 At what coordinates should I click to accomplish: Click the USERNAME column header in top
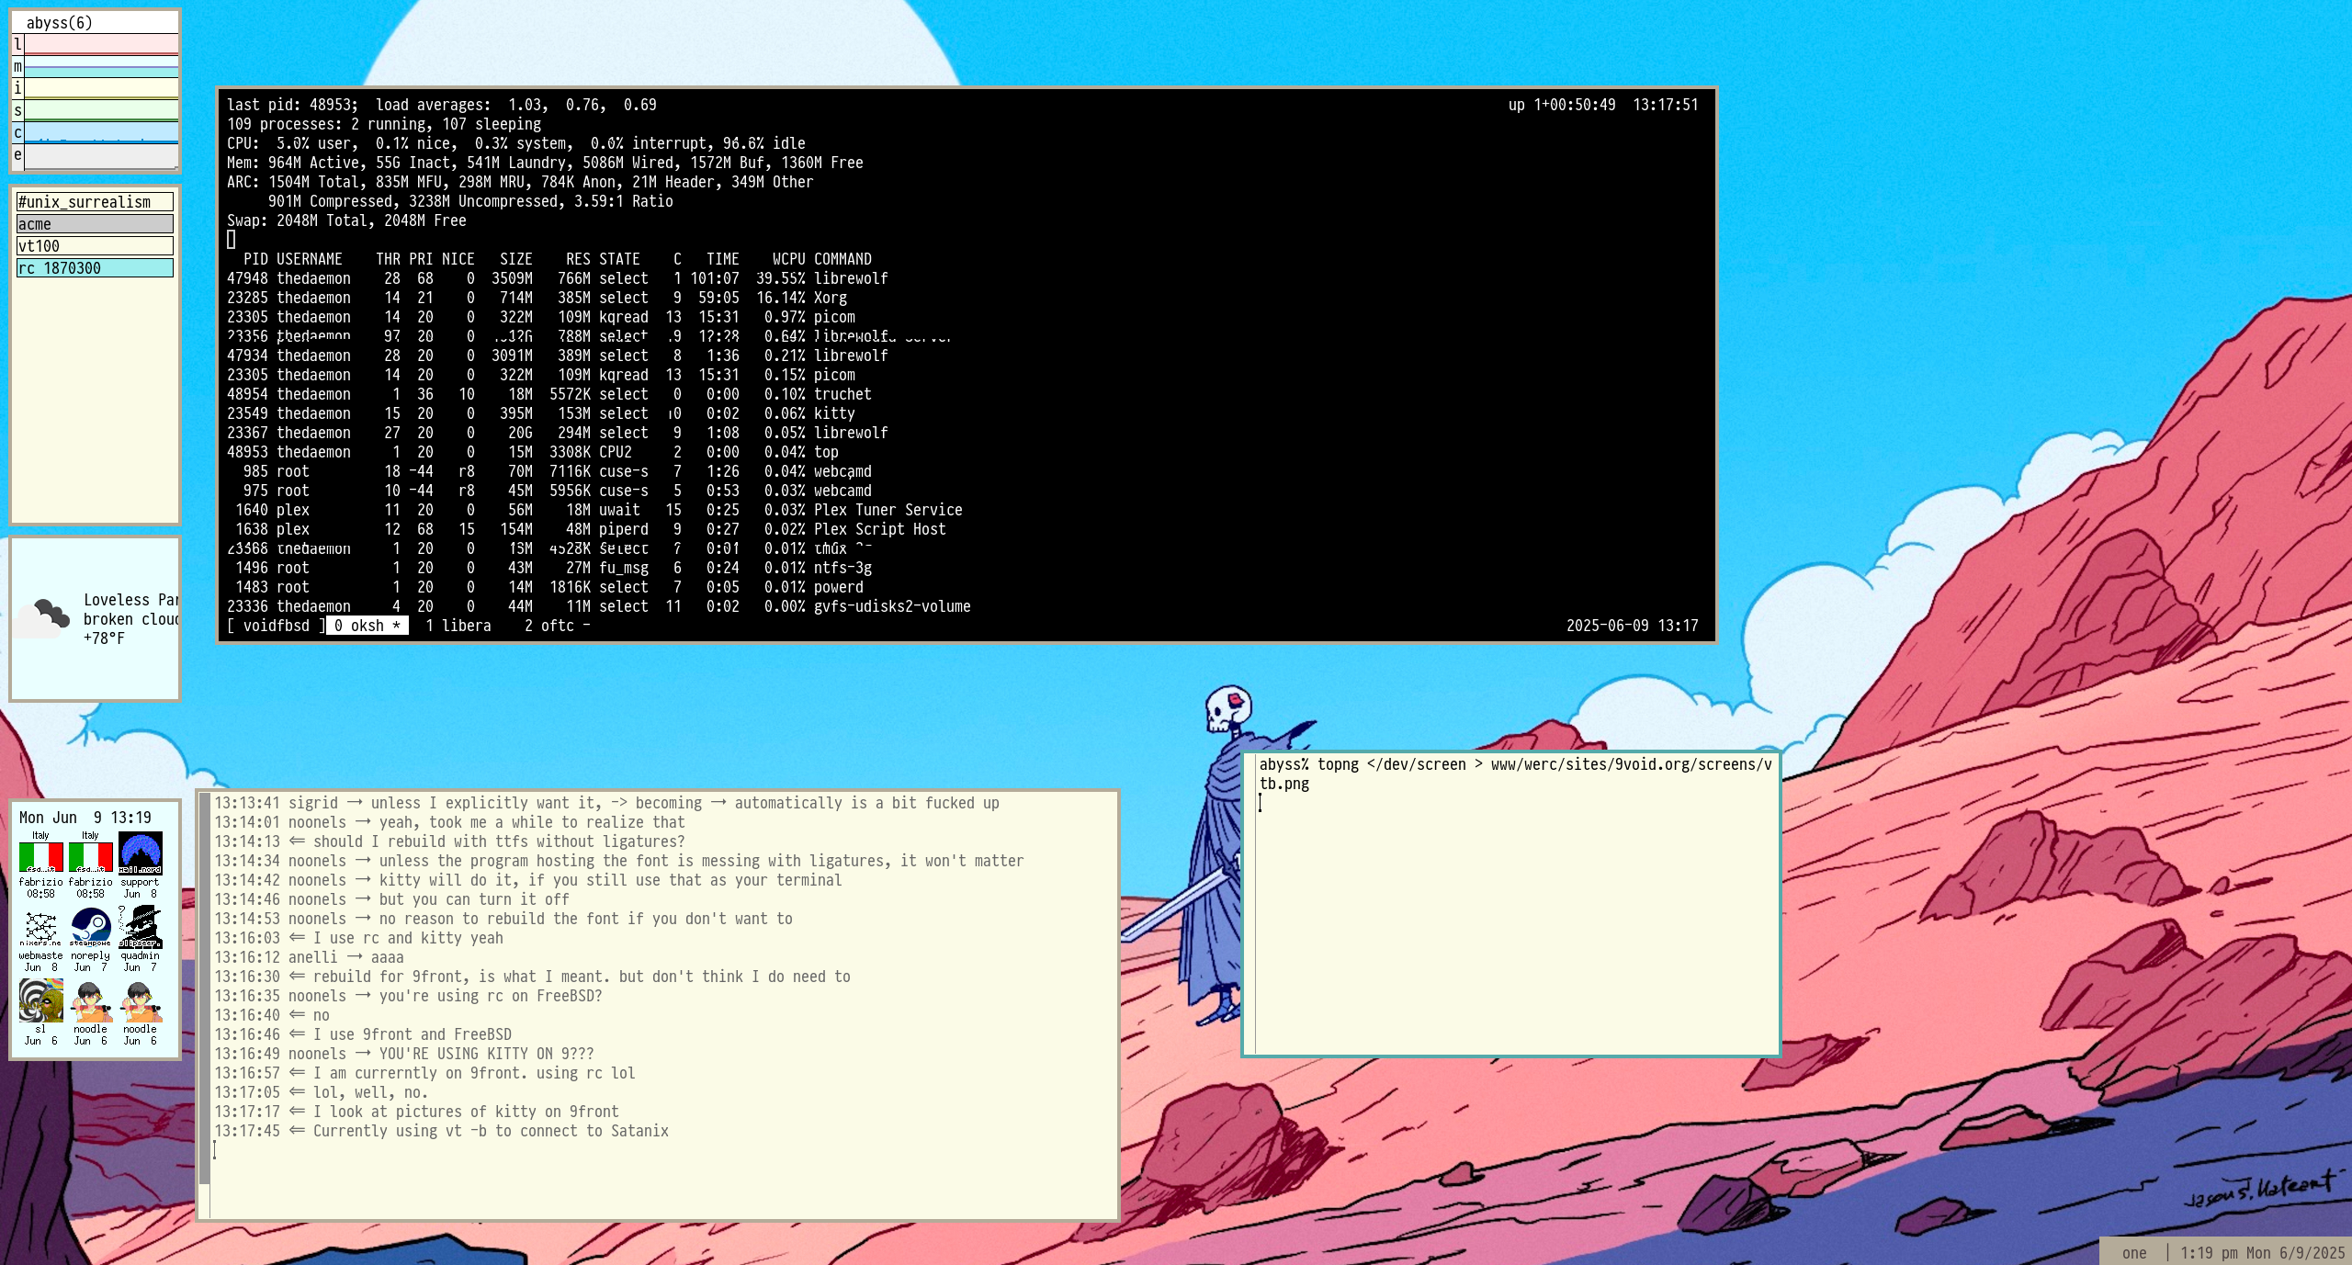click(310, 259)
